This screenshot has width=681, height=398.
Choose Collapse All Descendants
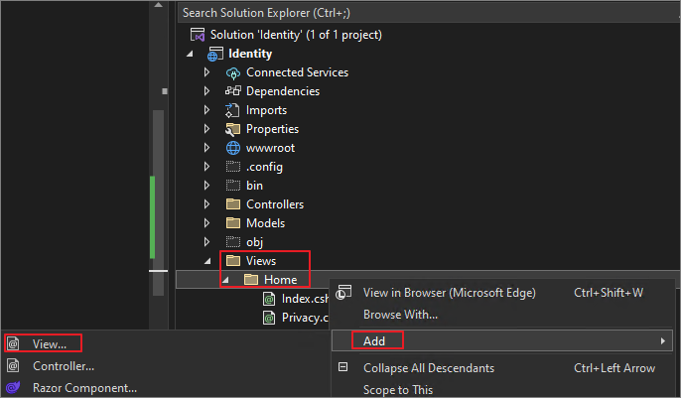[501, 368]
